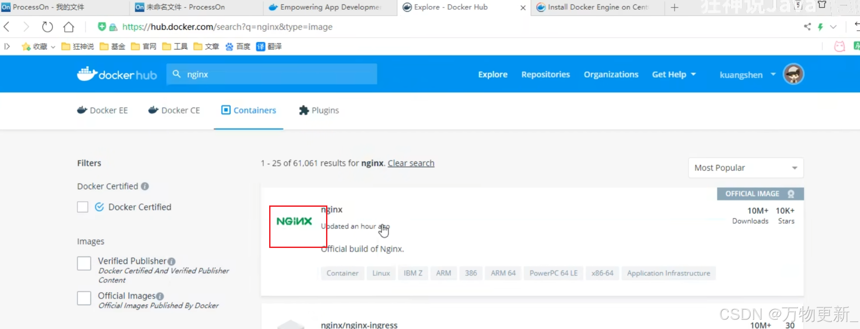Switch to the Empowering App Development browser tab
The width and height of the screenshot is (860, 329).
tap(331, 7)
